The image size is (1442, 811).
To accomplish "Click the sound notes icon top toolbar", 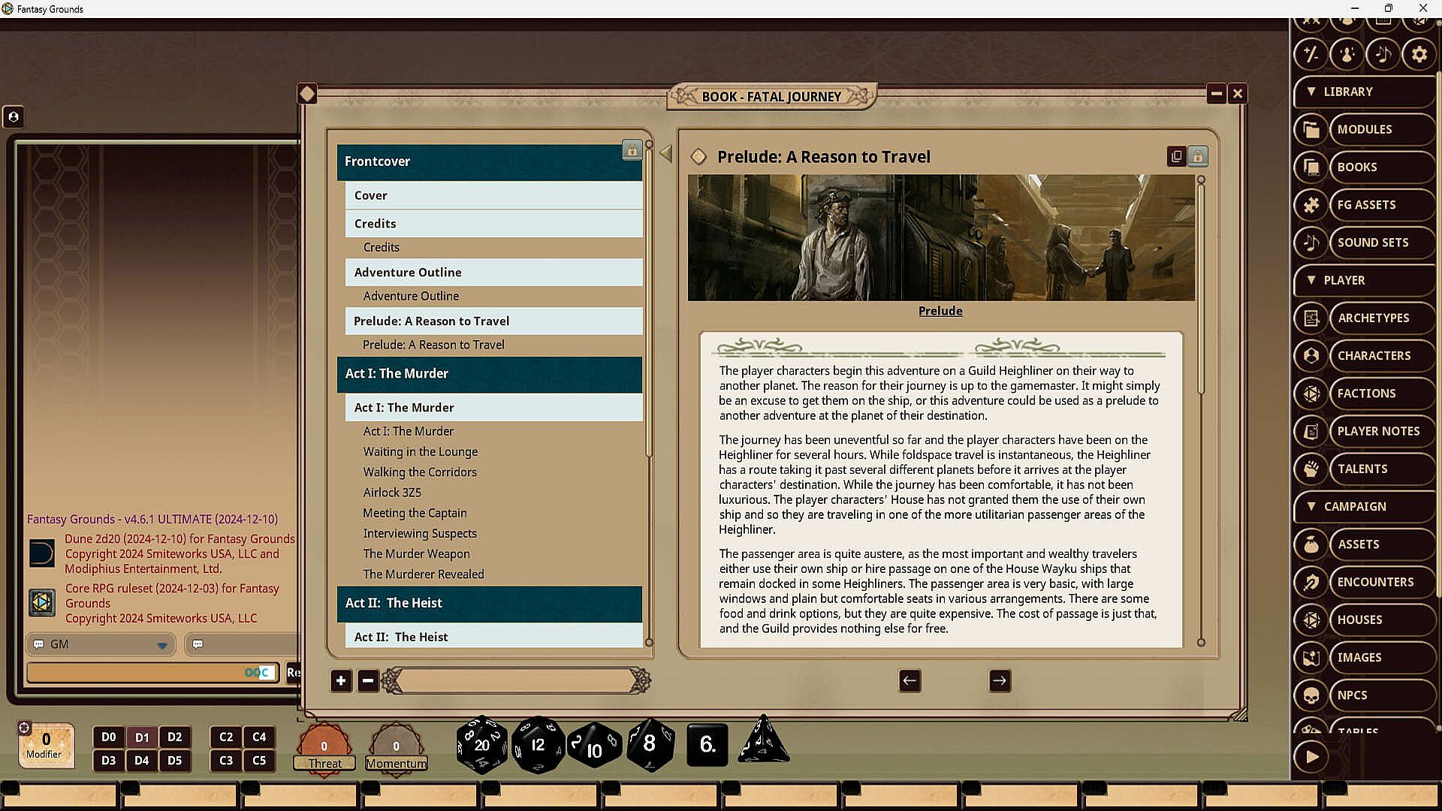I will click(x=1383, y=54).
